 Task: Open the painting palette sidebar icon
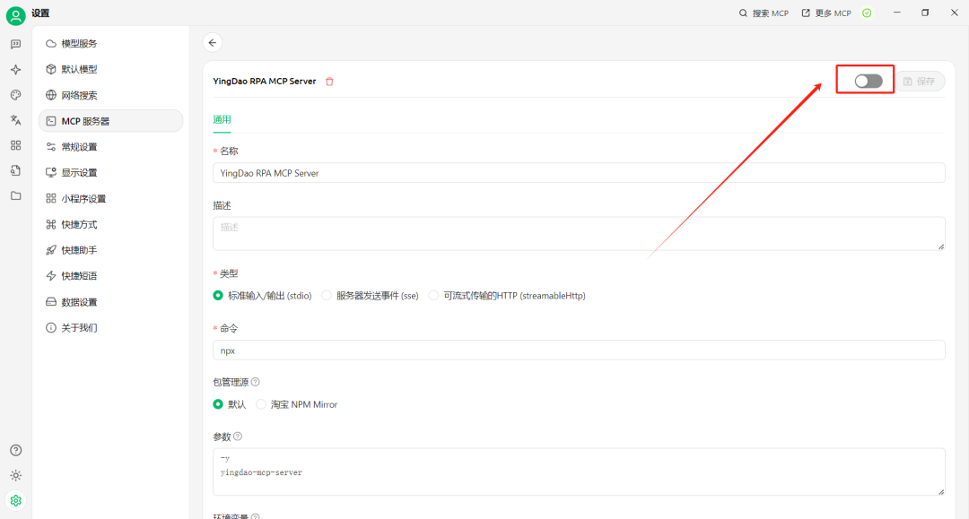tap(15, 95)
